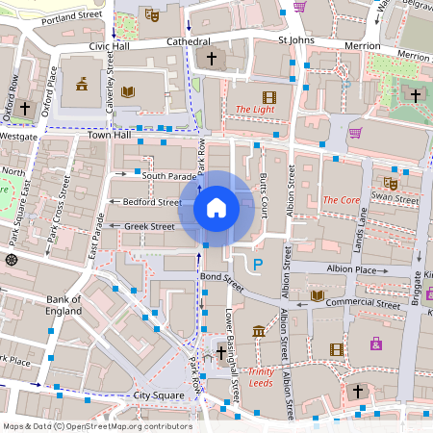Open The Light label
The height and width of the screenshot is (433, 433).
point(255,110)
